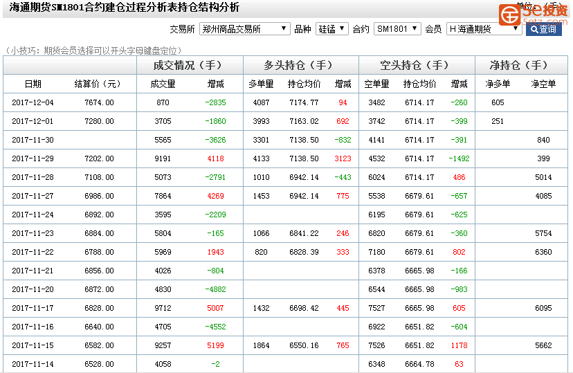The height and width of the screenshot is (373, 573).
Task: Click volume value 9712
Action: tap(163, 308)
